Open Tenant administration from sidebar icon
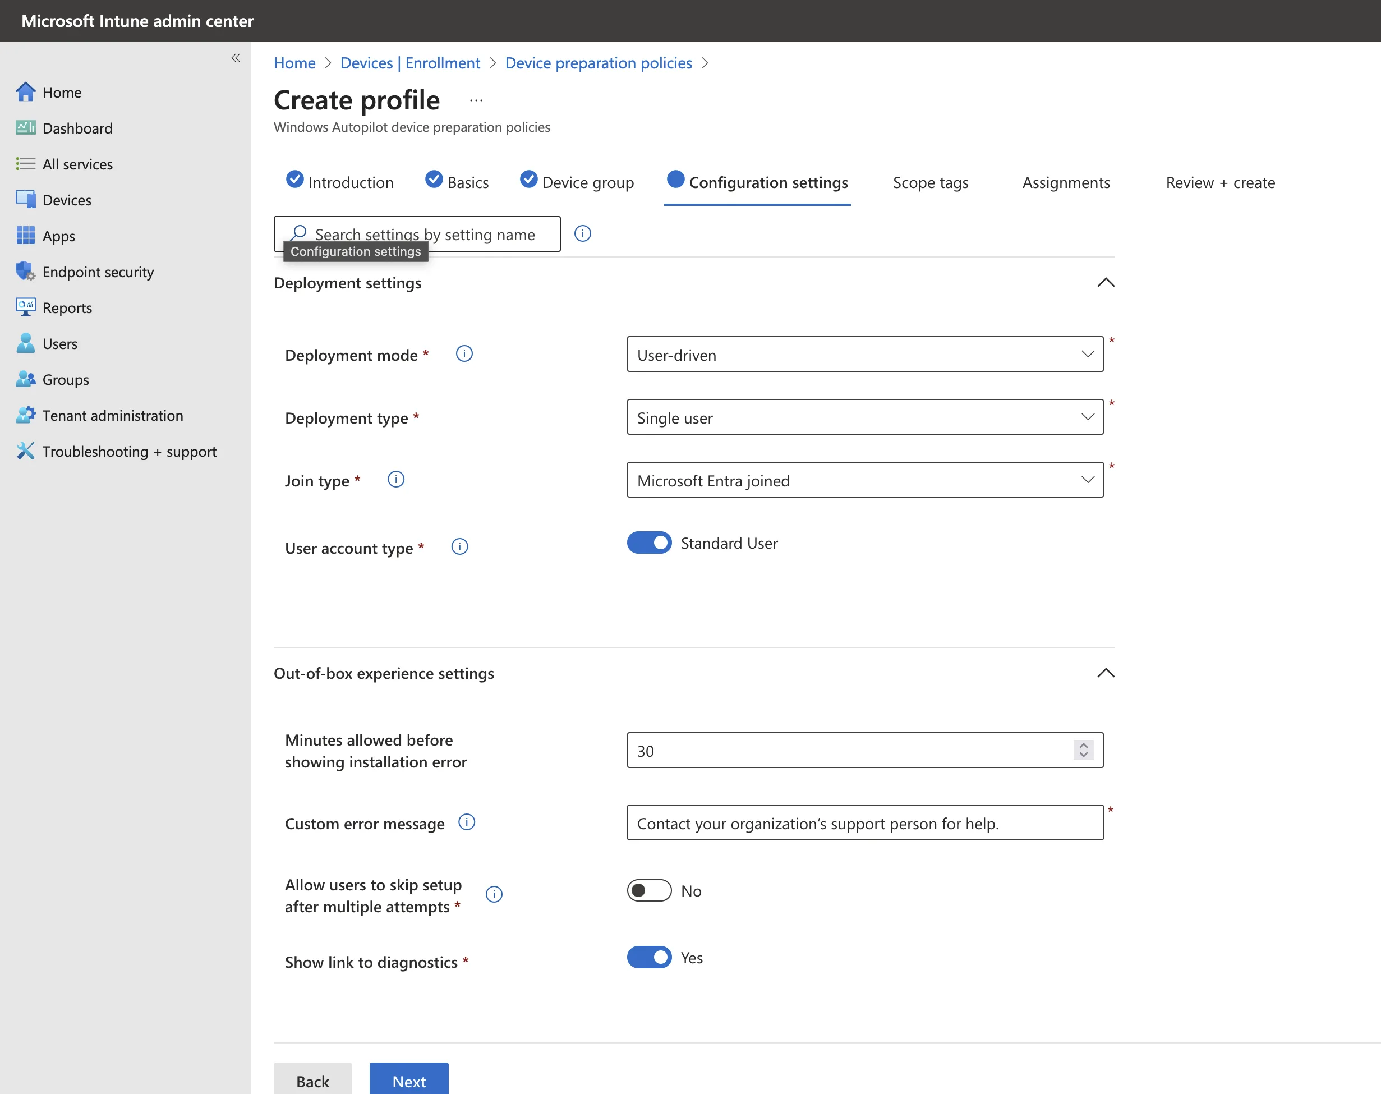The image size is (1381, 1094). click(25, 415)
